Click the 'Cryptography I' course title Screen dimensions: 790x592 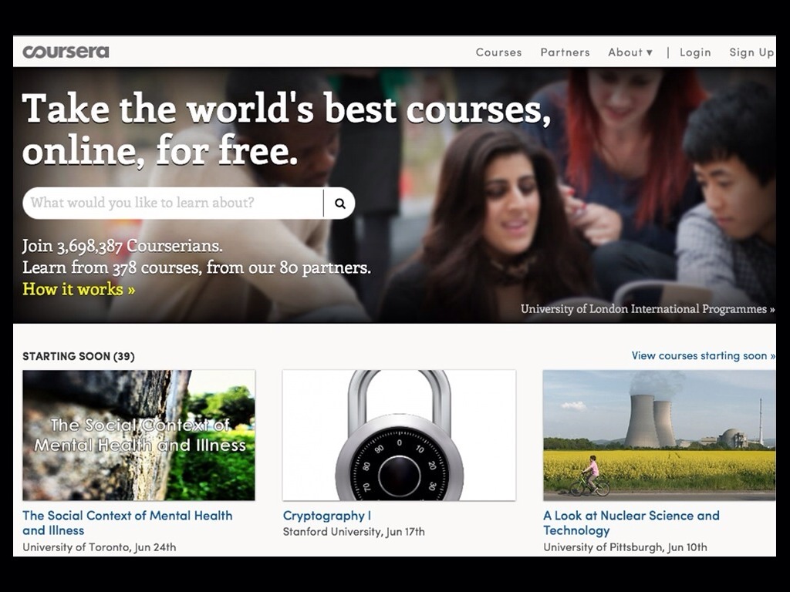[x=327, y=516]
